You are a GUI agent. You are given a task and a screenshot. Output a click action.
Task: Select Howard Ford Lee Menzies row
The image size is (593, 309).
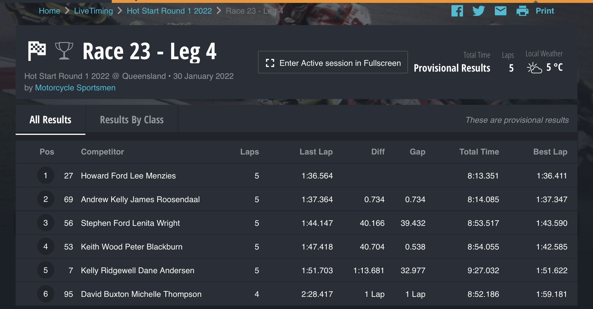point(296,176)
